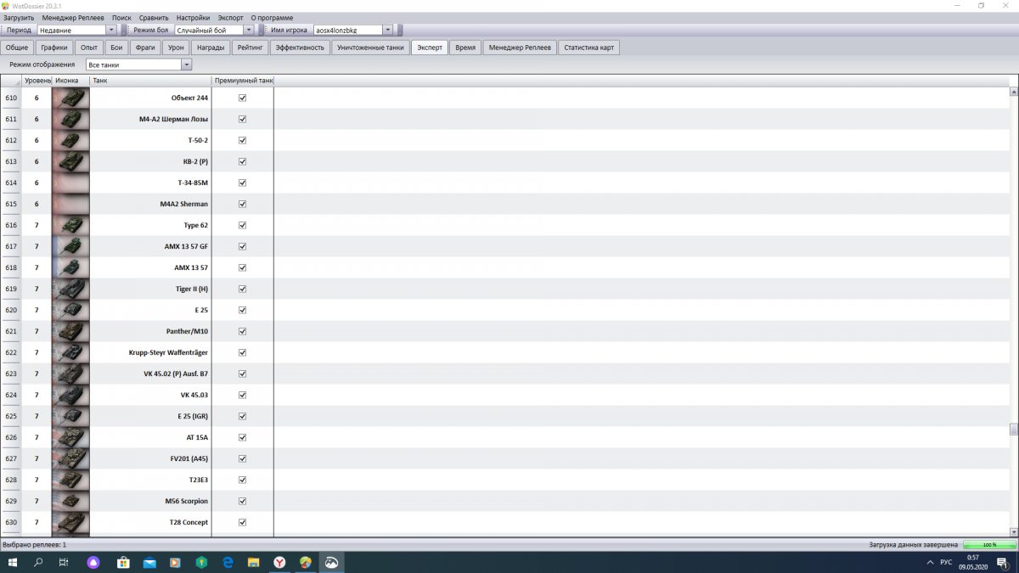1019x573 pixels.
Task: Open Yandex Browser from the taskbar
Action: [x=279, y=562]
